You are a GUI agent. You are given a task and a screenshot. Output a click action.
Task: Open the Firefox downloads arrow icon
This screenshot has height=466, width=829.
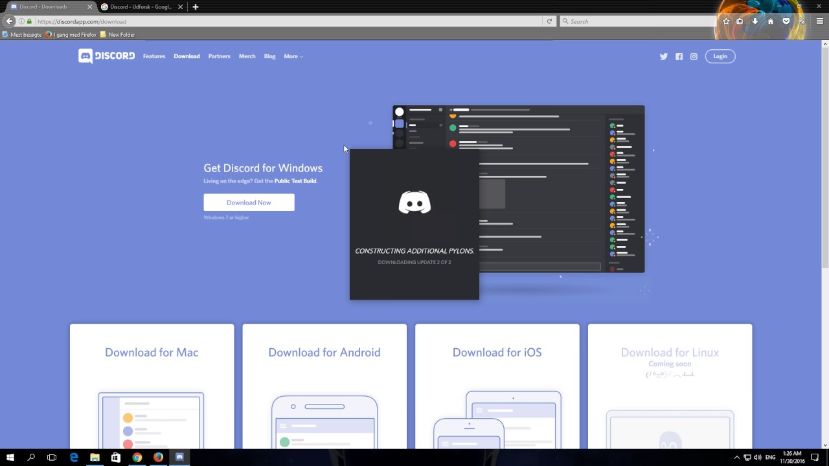(x=755, y=21)
